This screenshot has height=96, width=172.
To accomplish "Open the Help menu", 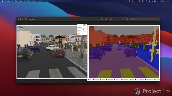I will pos(39,1).
